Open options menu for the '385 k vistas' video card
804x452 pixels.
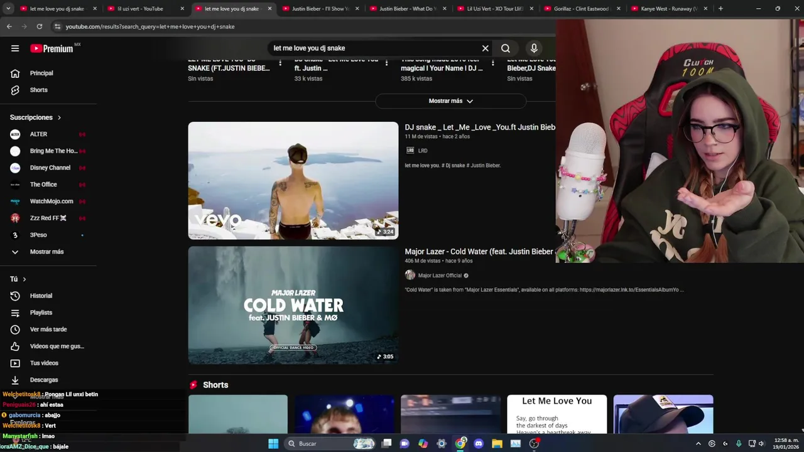(494, 63)
